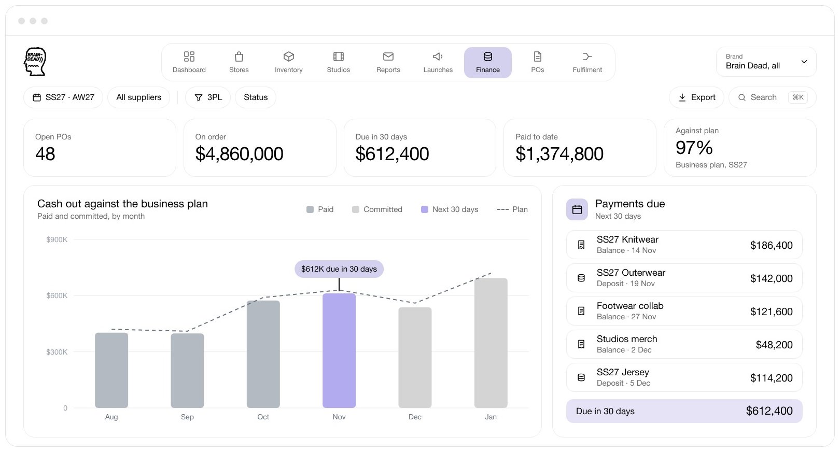Click the receipt icon on SS27 Knitwear row
Viewport: 840px width, 452px height.
pos(581,245)
